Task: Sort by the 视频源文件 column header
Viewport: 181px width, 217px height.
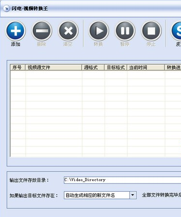Action: click(54, 67)
